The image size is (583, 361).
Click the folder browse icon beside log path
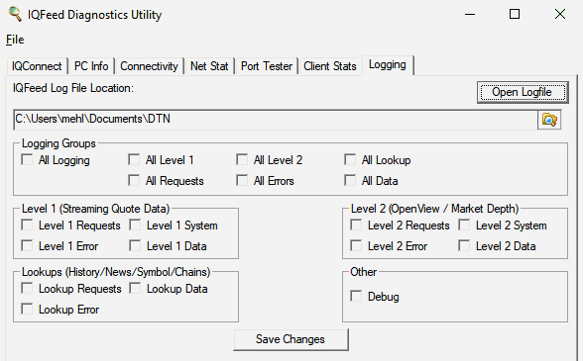click(549, 120)
